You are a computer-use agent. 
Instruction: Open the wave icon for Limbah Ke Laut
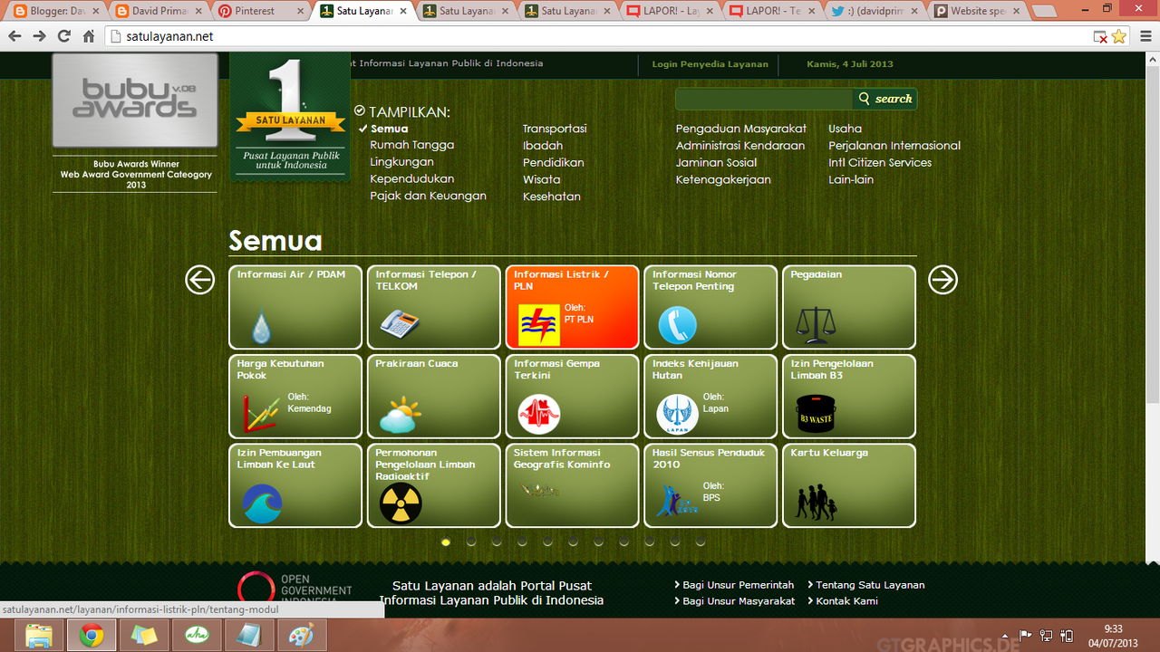click(x=262, y=503)
